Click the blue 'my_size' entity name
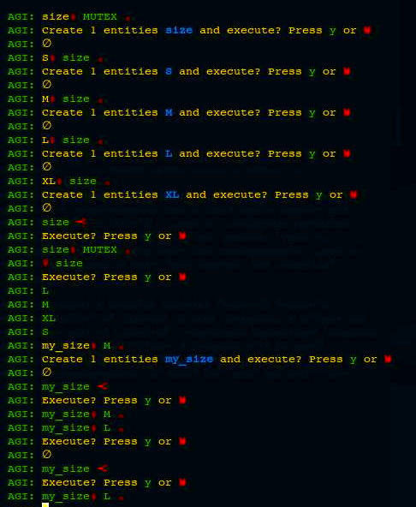 point(189,359)
